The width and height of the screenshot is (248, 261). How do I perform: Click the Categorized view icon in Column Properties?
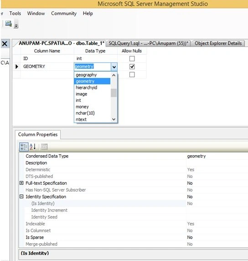24,147
